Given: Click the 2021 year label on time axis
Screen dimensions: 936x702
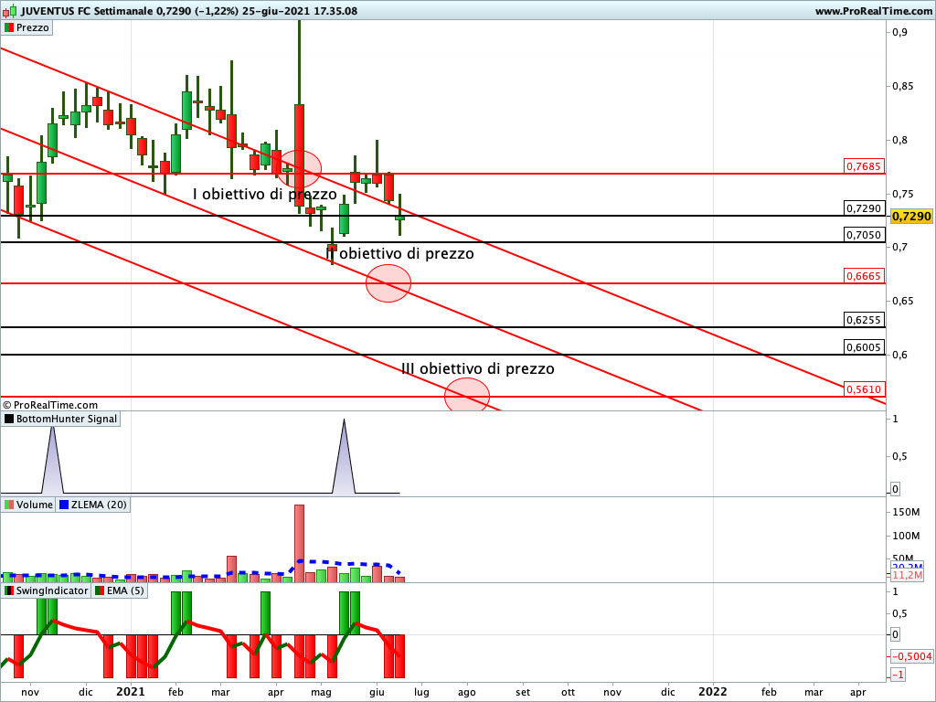Looking at the screenshot, I should pos(131,692).
